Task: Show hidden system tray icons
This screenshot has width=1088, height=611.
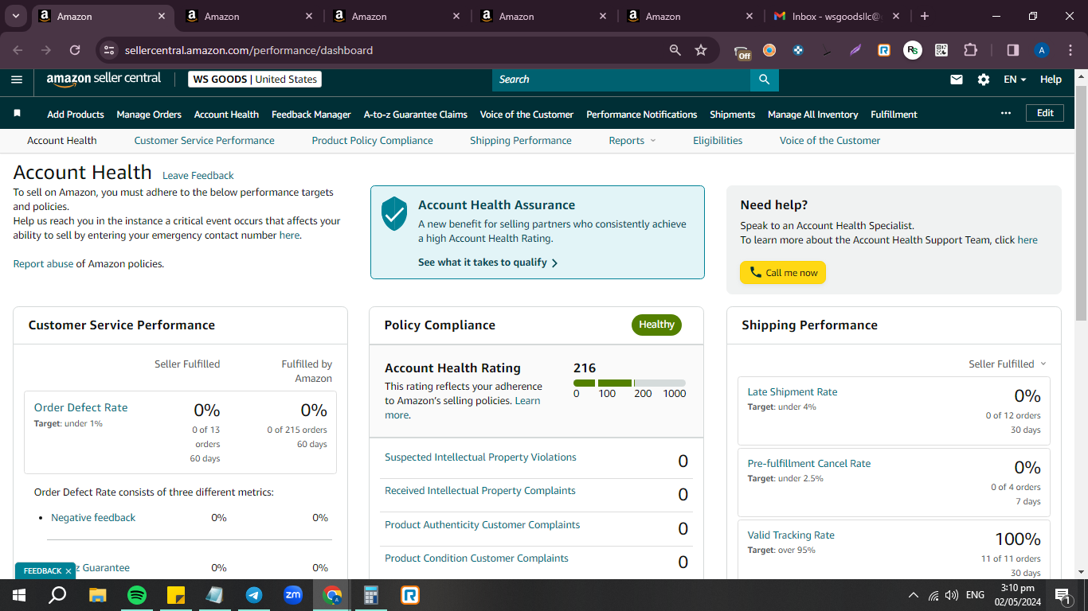Action: click(x=913, y=595)
